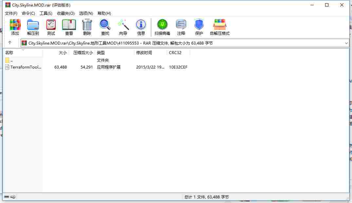Image resolution: width=352 pixels, height=203 pixels.
Task: Sort by 修改时间 column header
Action: (144, 52)
